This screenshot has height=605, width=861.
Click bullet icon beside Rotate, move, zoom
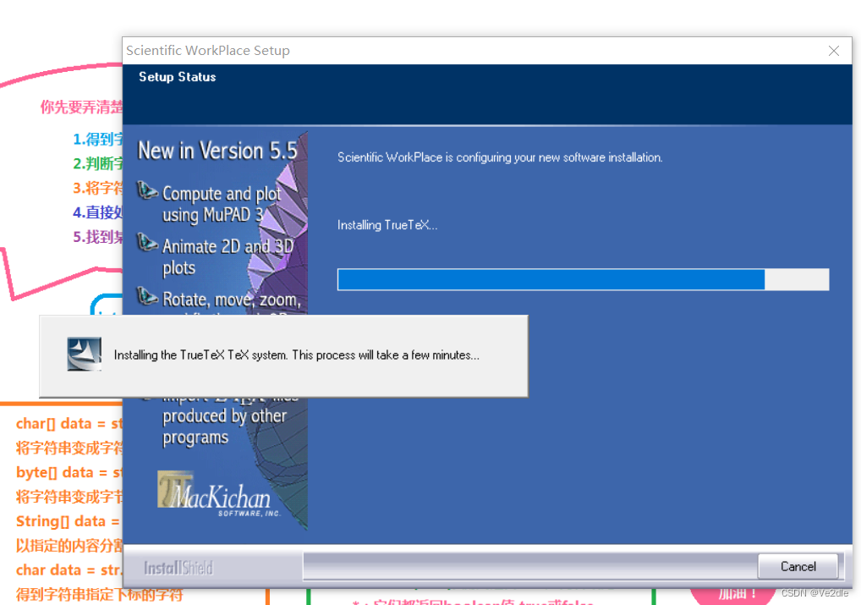point(146,295)
